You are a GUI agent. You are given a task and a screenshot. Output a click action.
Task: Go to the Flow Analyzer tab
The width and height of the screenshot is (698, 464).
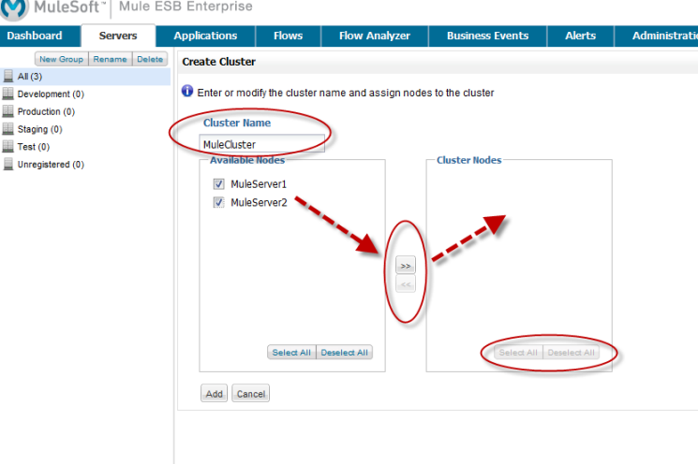click(x=375, y=36)
